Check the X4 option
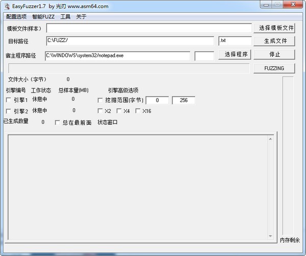The width and height of the screenshot is (306, 256). pyautogui.click(x=119, y=111)
